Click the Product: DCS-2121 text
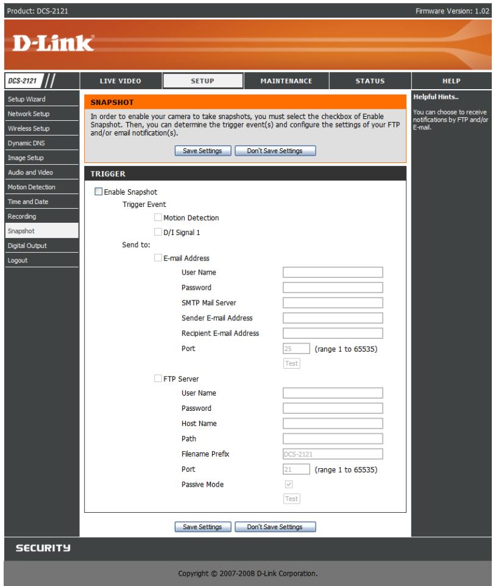Viewport: 493px width, 586px height. (37, 11)
